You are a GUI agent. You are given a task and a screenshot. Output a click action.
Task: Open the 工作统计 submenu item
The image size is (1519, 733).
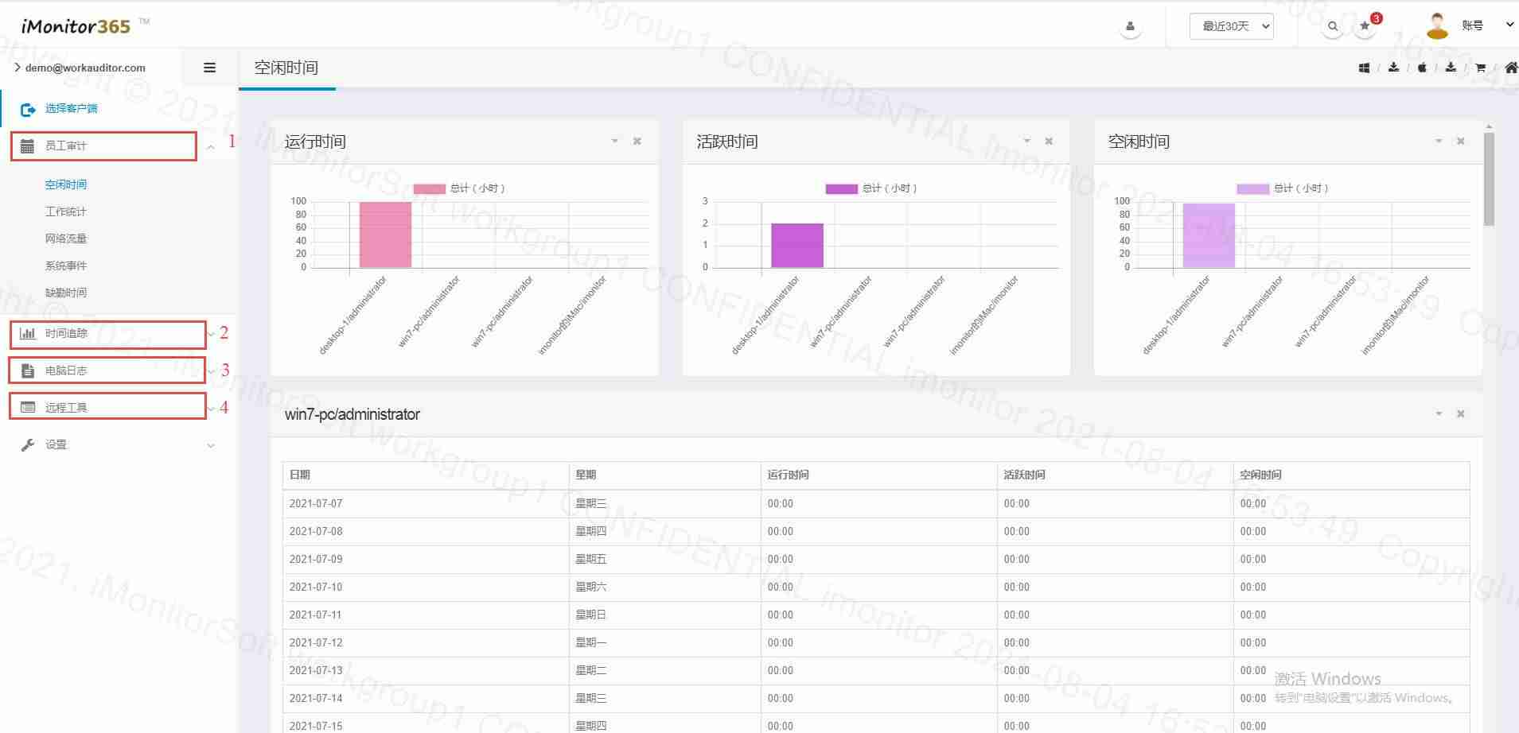pyautogui.click(x=66, y=211)
